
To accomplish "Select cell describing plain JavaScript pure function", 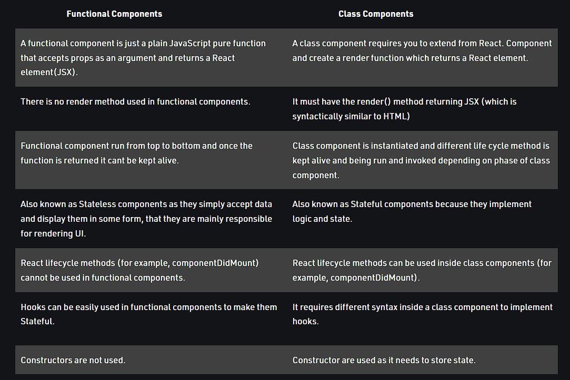I will tap(151, 57).
